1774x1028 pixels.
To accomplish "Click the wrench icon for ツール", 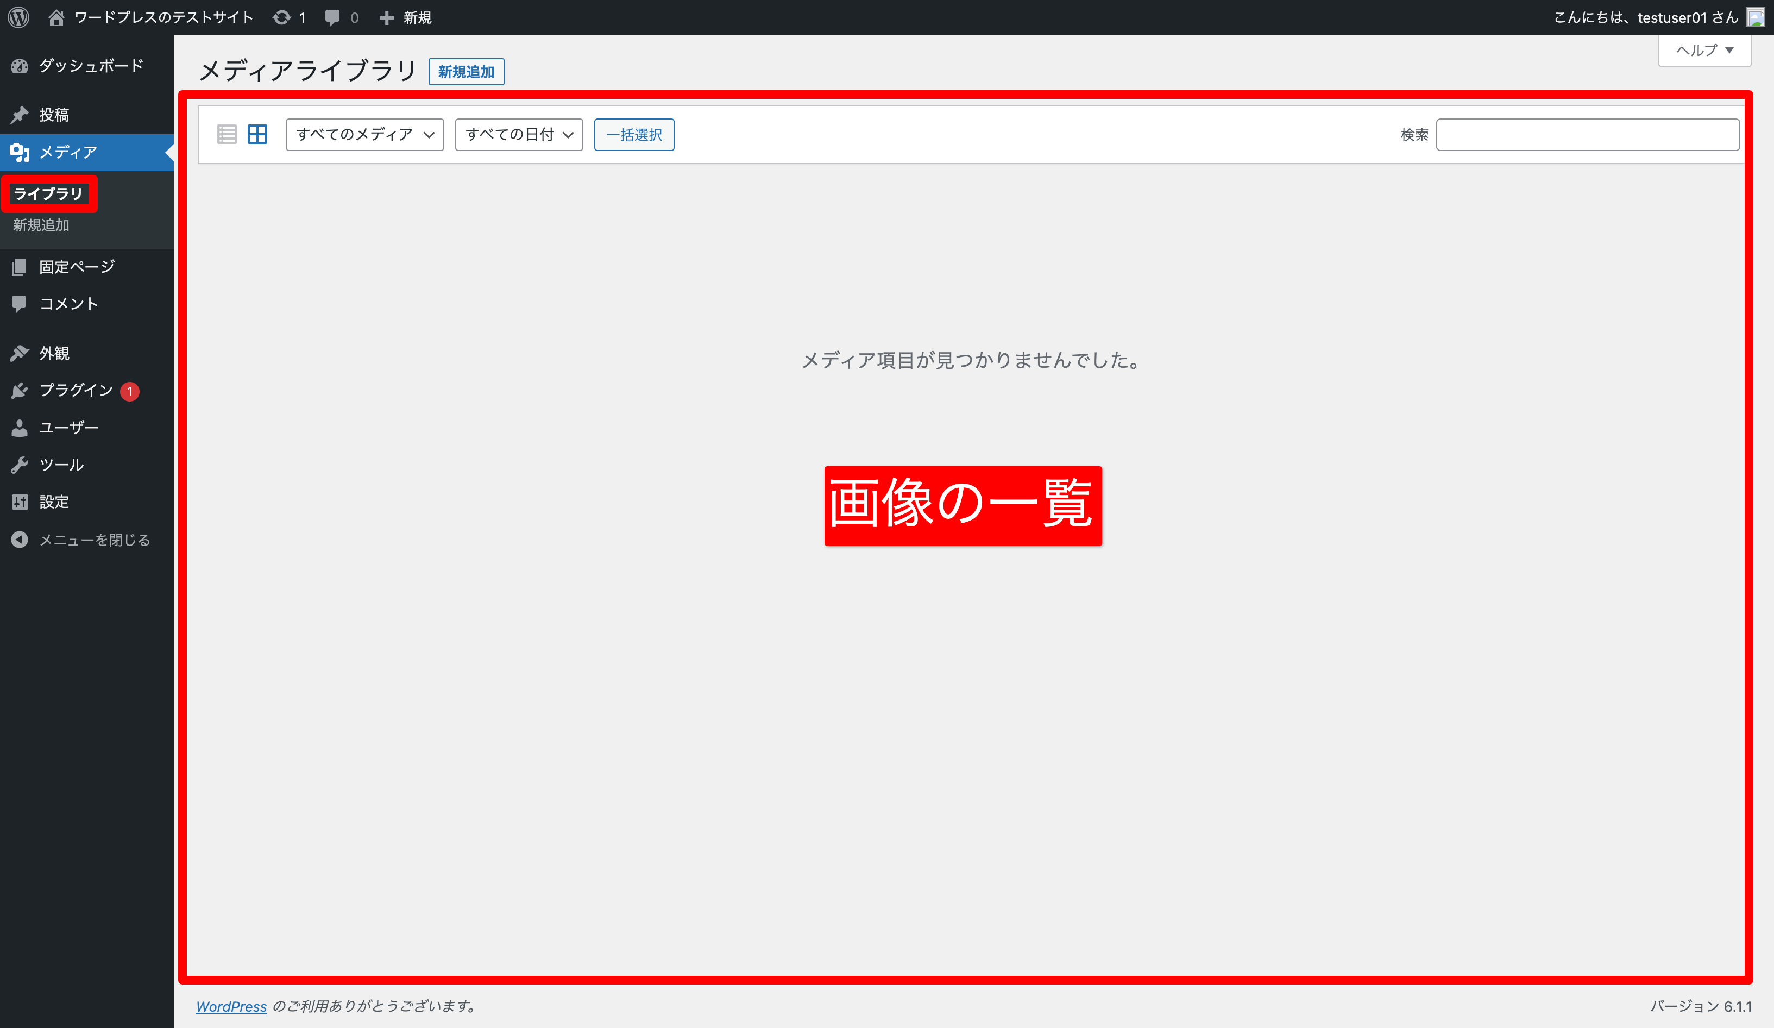I will 20,465.
